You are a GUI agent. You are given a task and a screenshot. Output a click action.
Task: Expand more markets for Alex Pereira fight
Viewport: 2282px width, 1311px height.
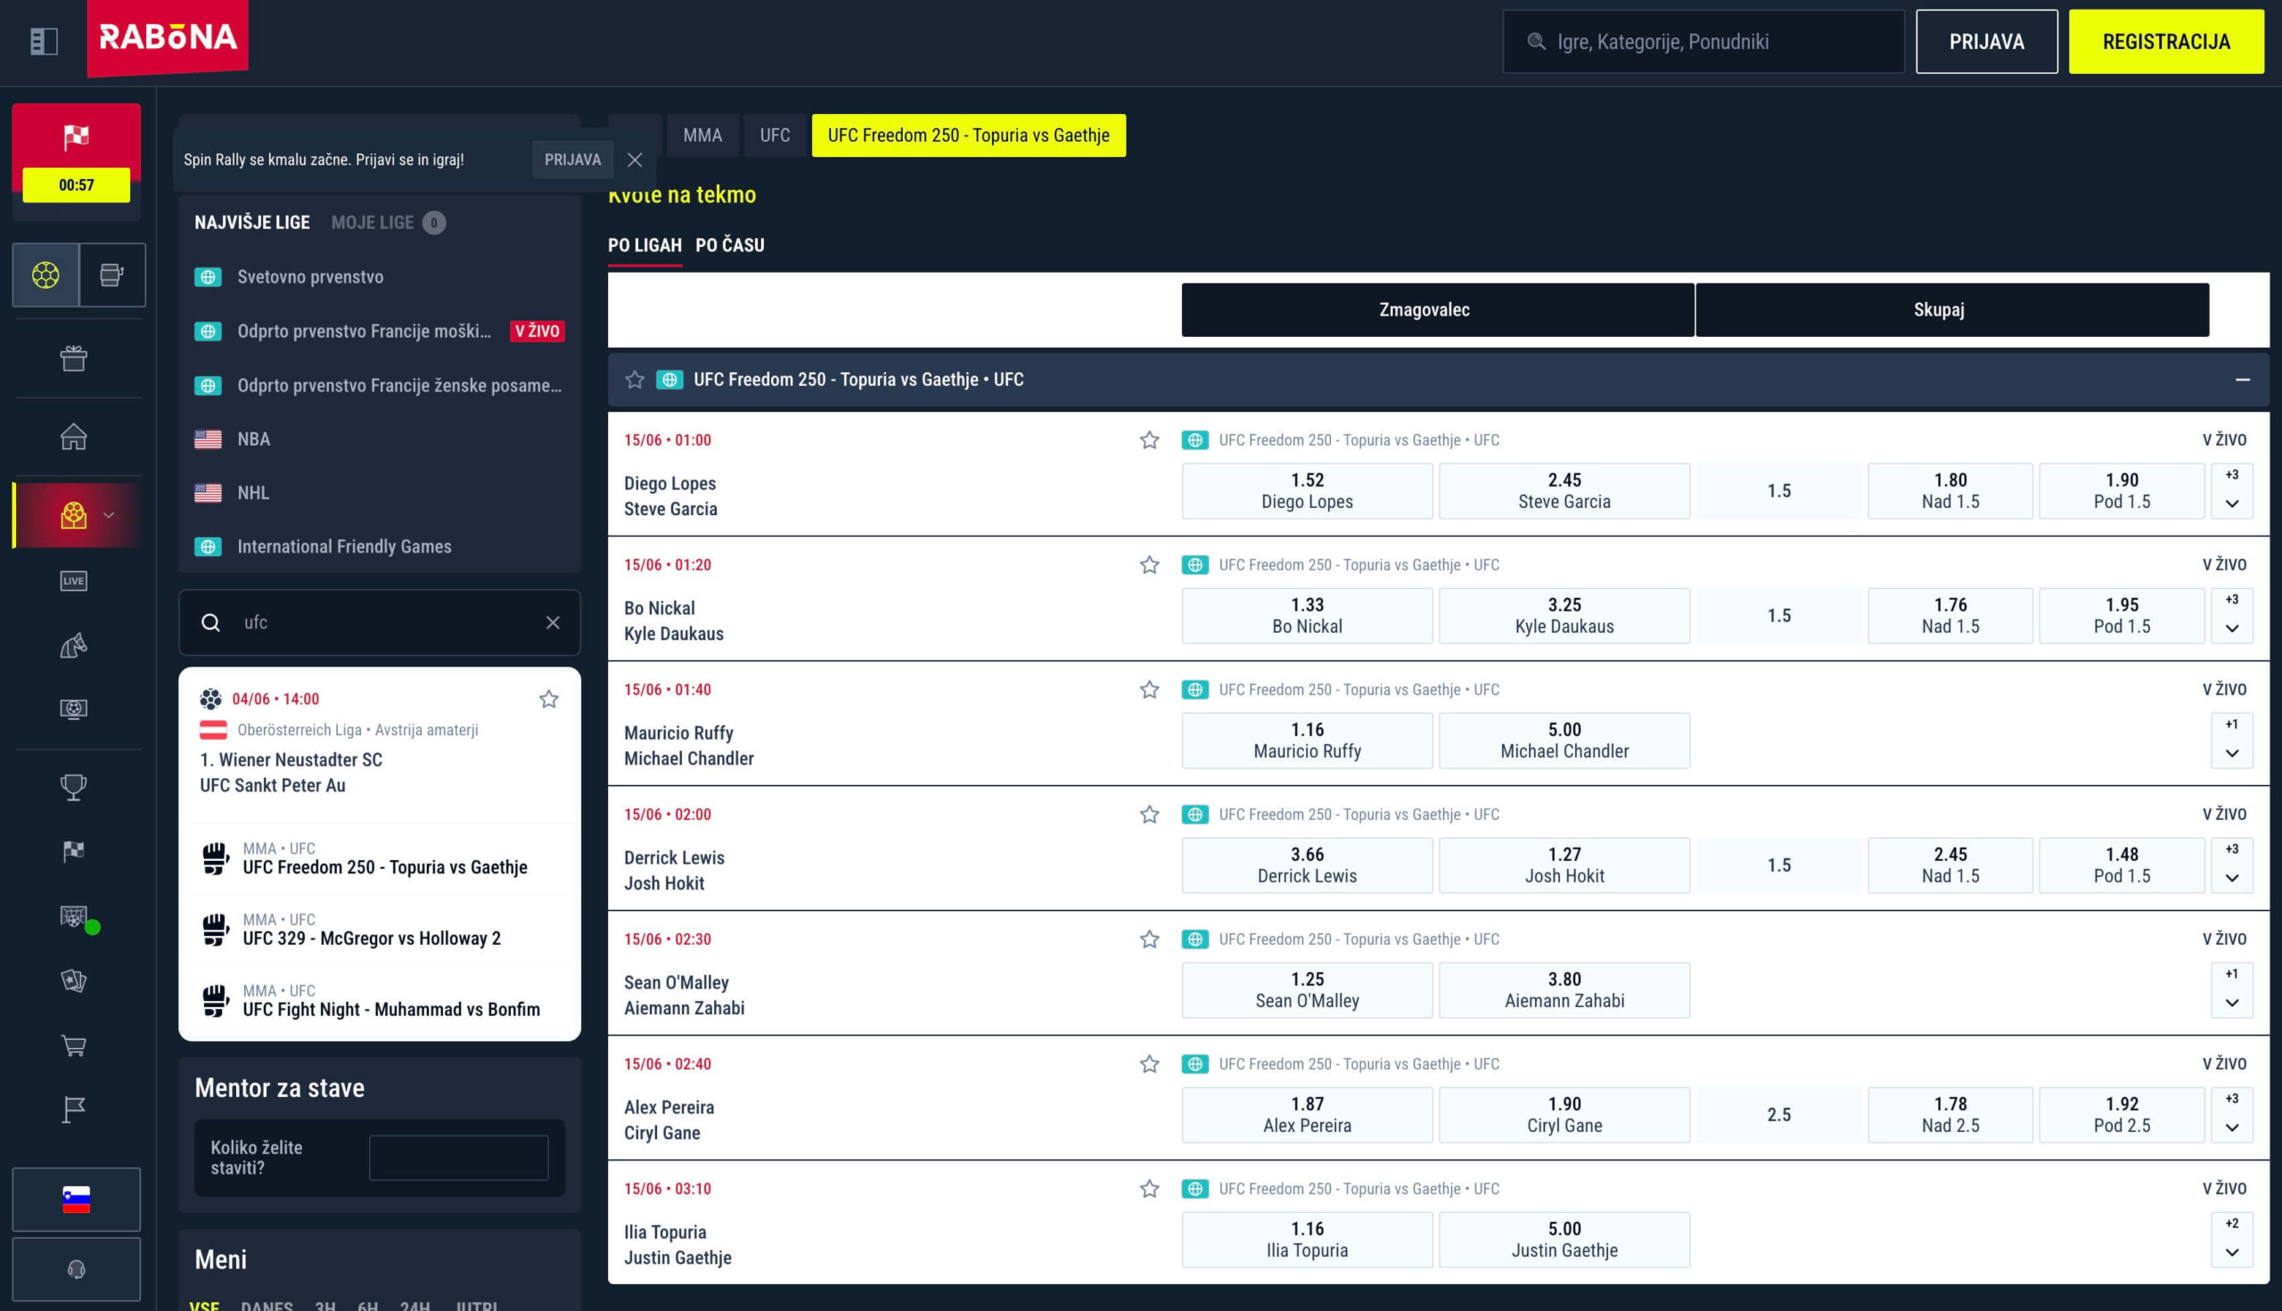(x=2231, y=1115)
